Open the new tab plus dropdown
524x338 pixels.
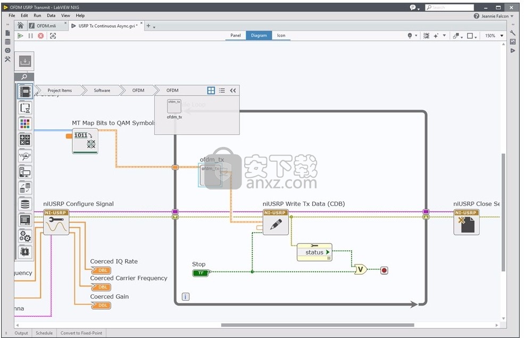151,26
